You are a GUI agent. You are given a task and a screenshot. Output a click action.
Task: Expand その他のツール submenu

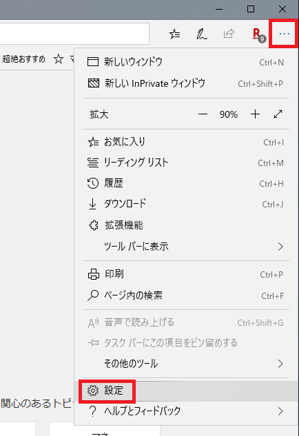(186, 364)
